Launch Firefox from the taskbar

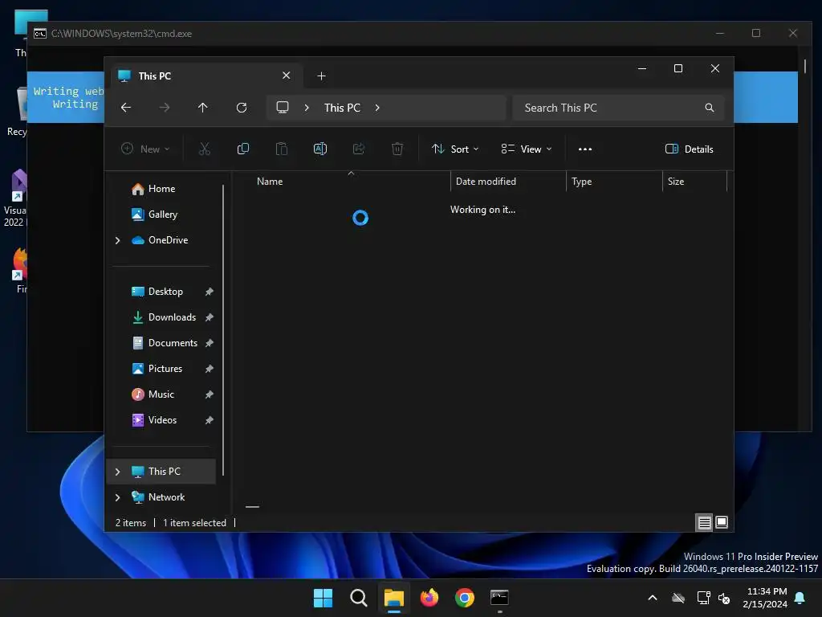(x=429, y=598)
